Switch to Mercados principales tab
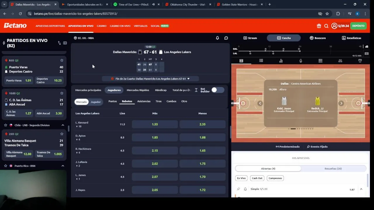This screenshot has width=374, height=210. click(88, 90)
